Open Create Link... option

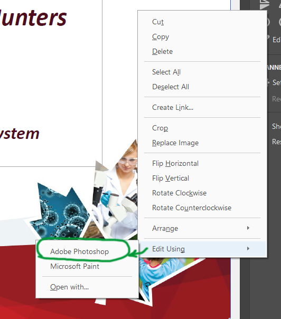[x=202, y=107]
